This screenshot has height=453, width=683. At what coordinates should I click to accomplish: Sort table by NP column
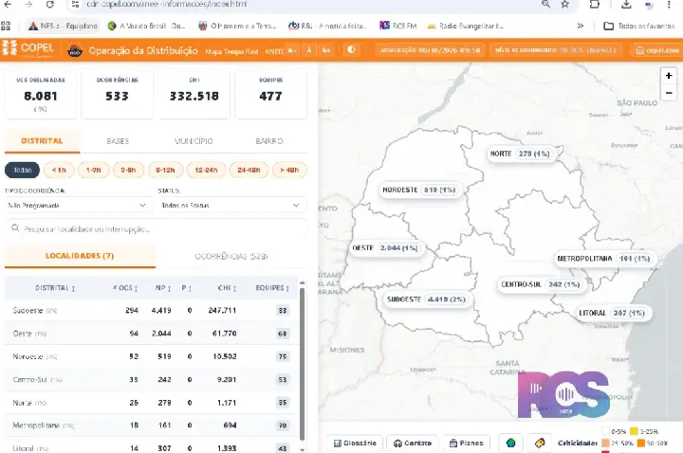(x=163, y=288)
